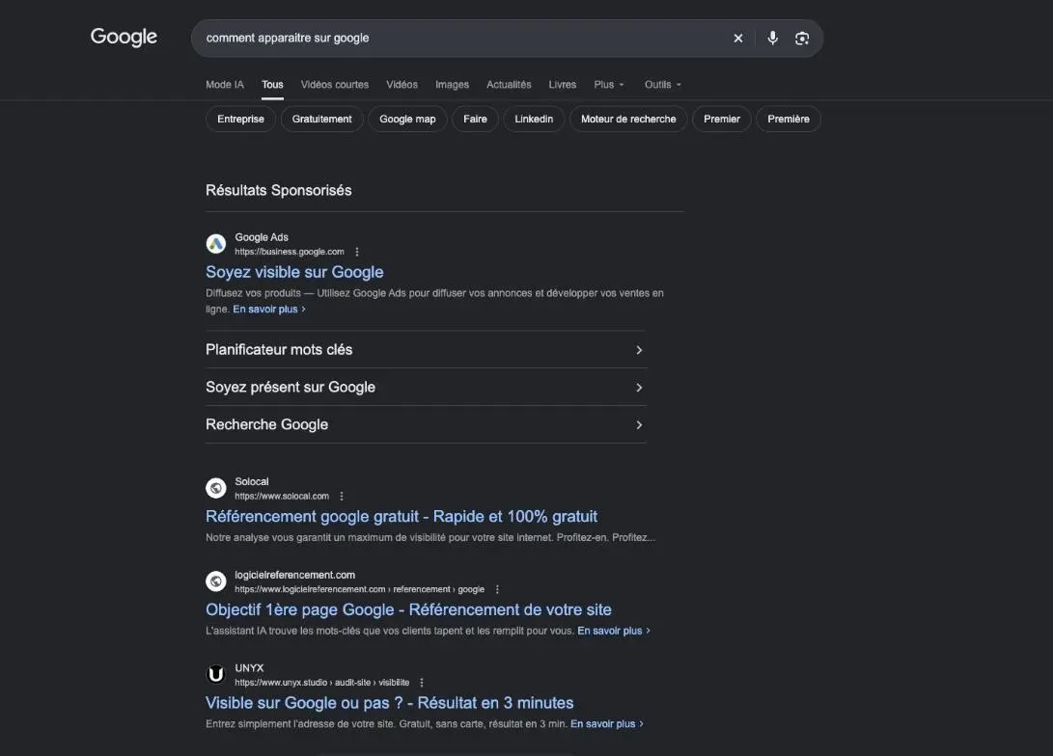Image resolution: width=1053 pixels, height=756 pixels.
Task: Click the https://business.google.com URL text
Action: tap(290, 252)
